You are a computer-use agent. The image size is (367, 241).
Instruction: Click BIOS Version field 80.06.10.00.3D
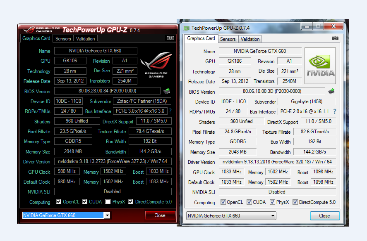272,91
